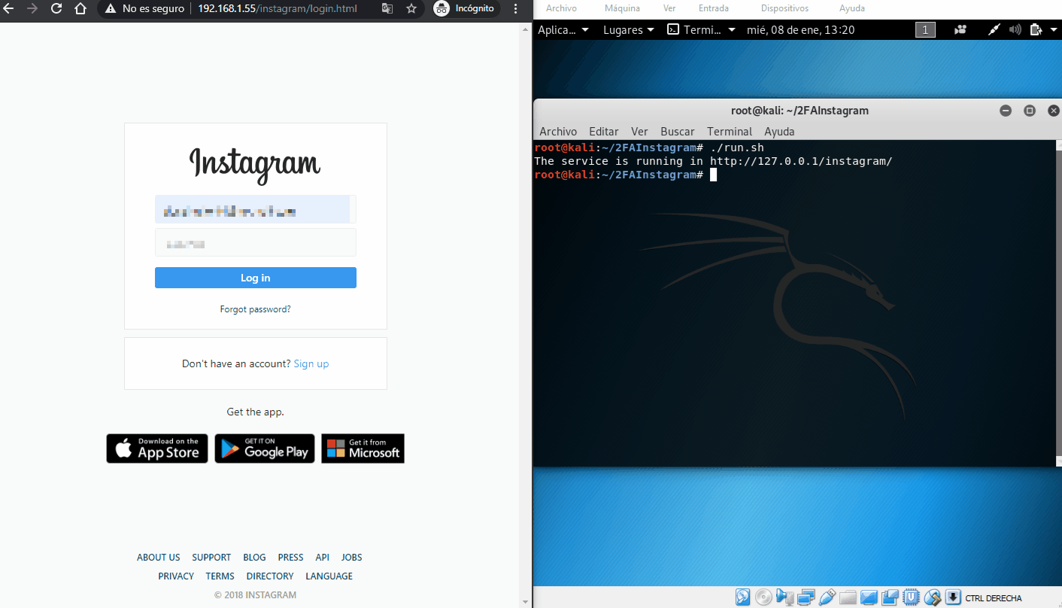Click the volume speaker icon in Kali panel
The height and width of the screenshot is (608, 1062).
pyautogui.click(x=1015, y=30)
